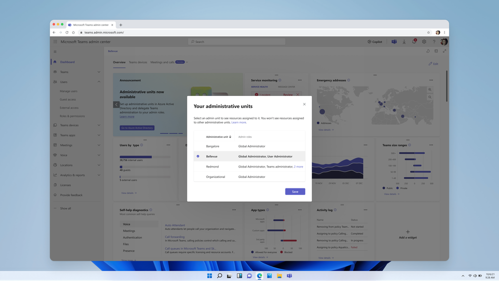Collapse the Users sidebar section
Image resolution: width=499 pixels, height=281 pixels.
pos(98,82)
